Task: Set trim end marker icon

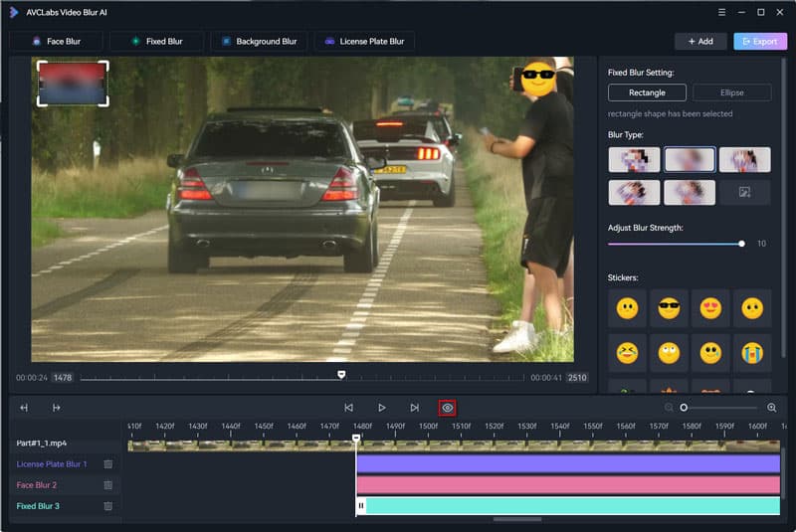Action: point(57,408)
